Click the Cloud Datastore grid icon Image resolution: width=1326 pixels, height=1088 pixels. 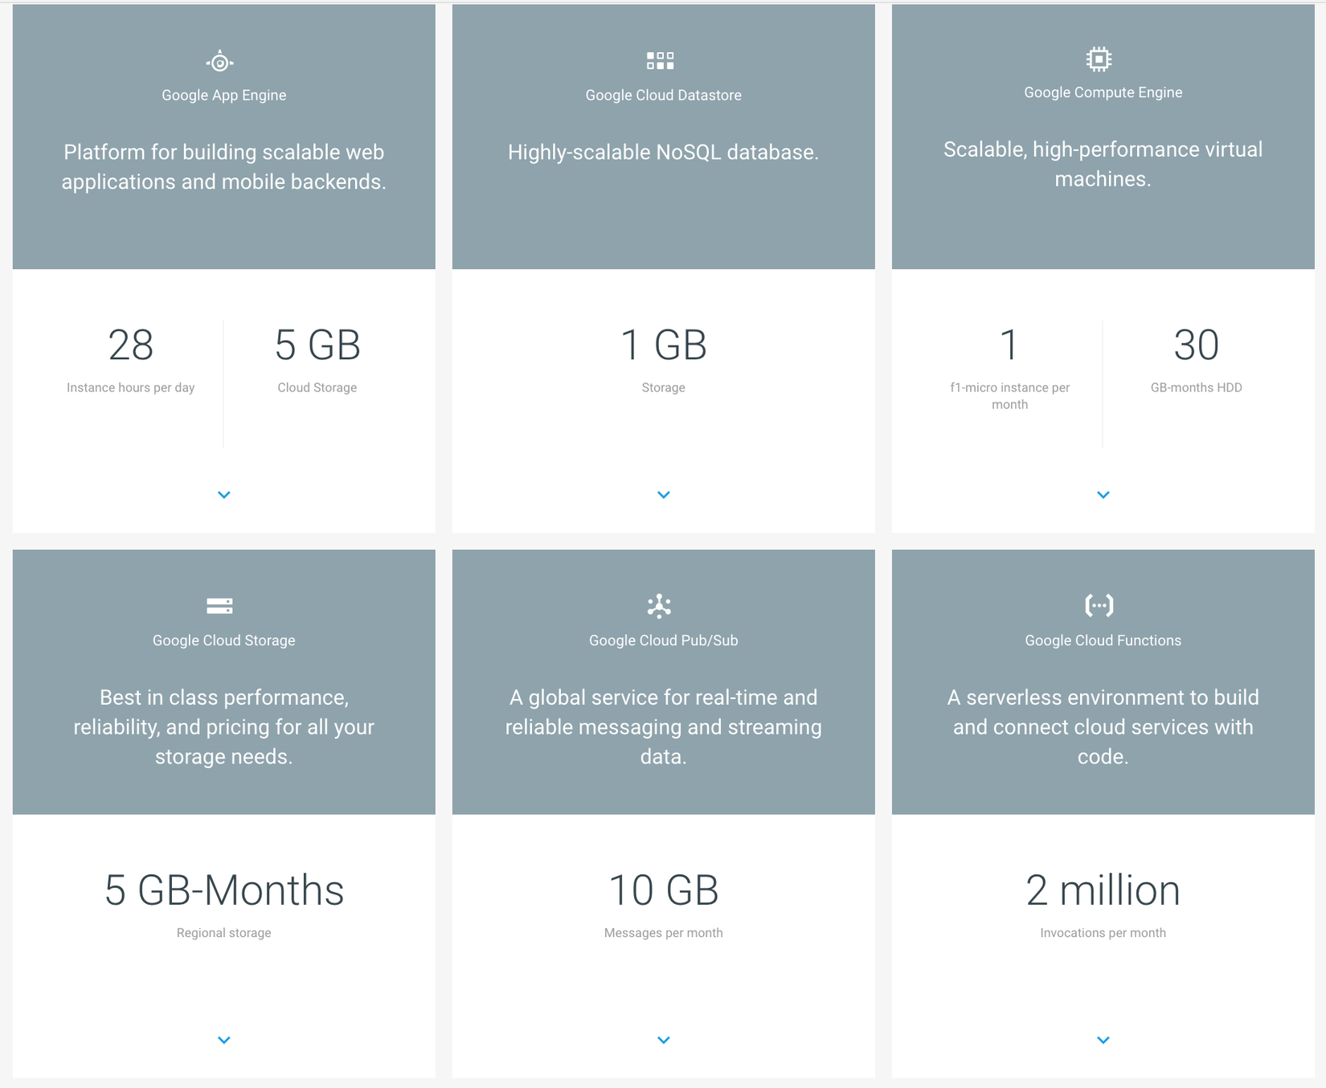[x=660, y=60]
